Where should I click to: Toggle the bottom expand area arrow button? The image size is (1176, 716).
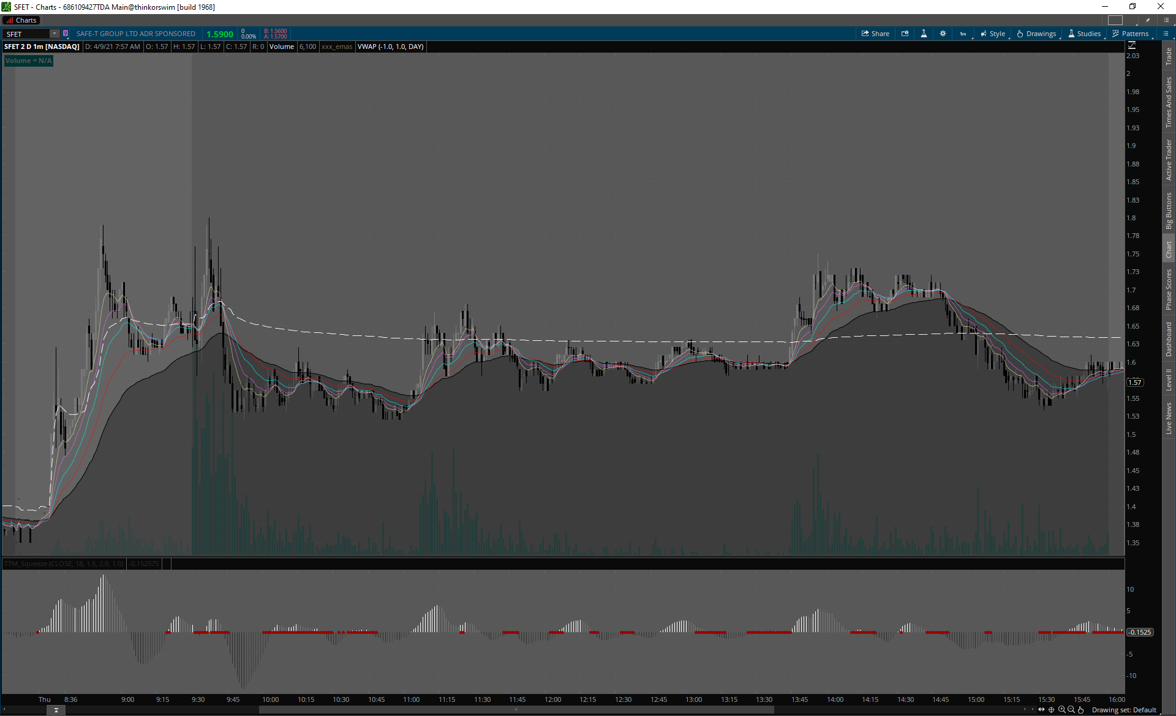(56, 710)
